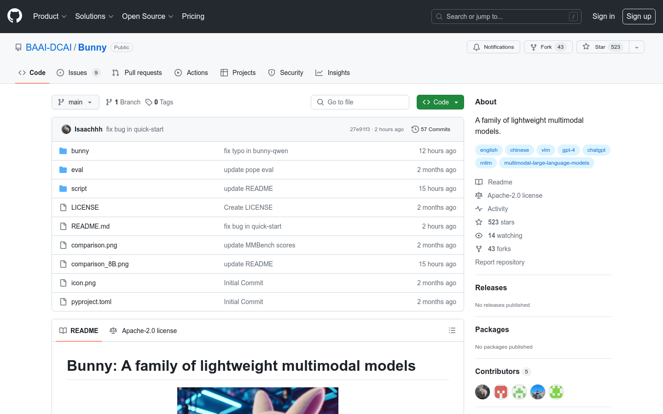This screenshot has width=663, height=414.
Task: Switch to the Actions tab
Action: tap(191, 73)
